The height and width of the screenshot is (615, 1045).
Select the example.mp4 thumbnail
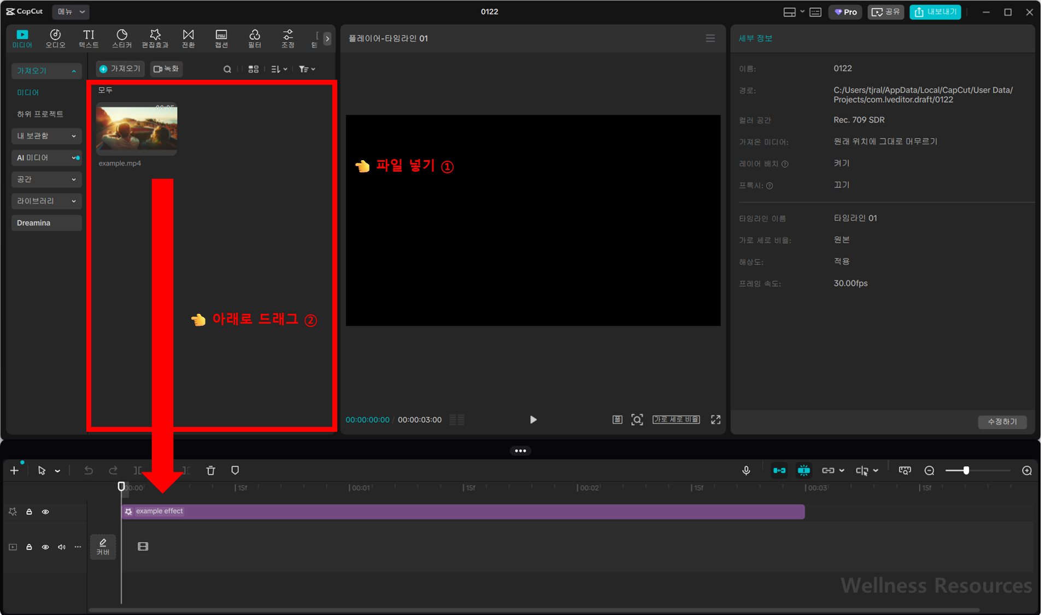137,128
